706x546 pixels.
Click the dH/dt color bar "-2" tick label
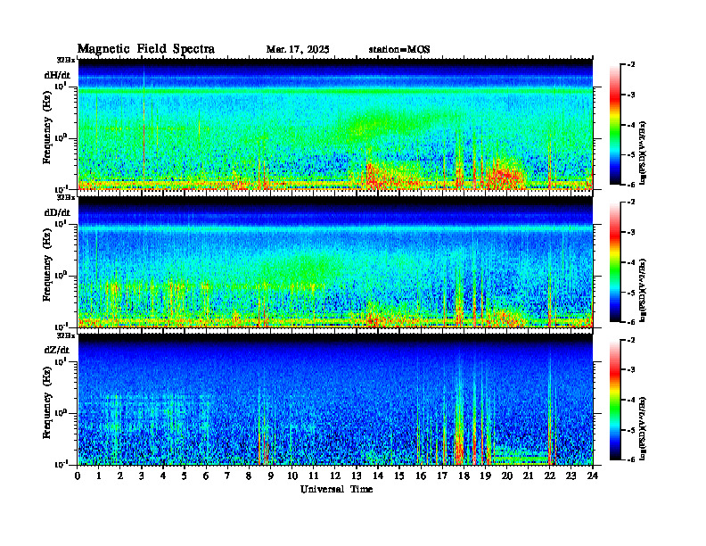click(x=631, y=65)
